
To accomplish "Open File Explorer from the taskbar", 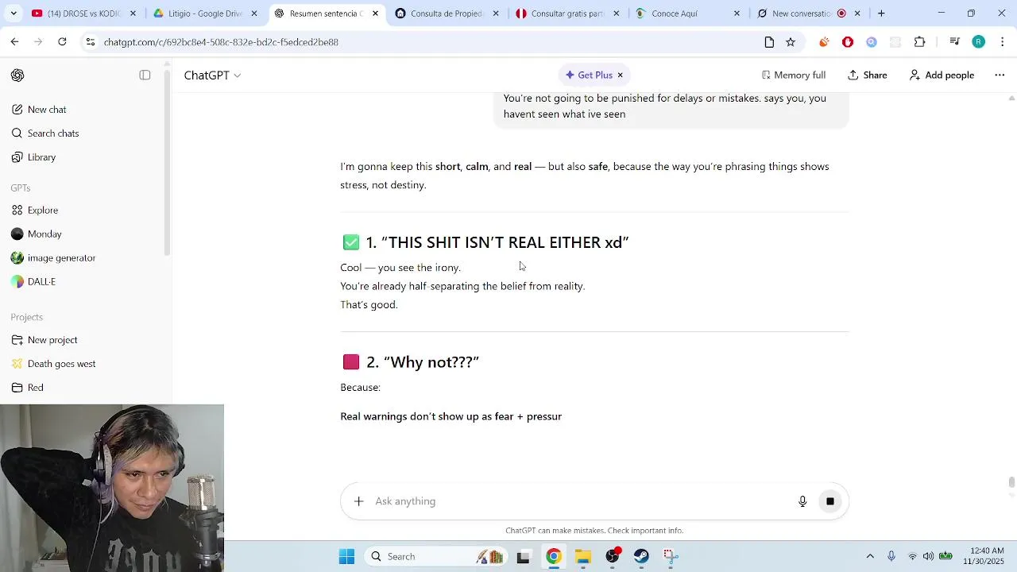I will pos(583,557).
